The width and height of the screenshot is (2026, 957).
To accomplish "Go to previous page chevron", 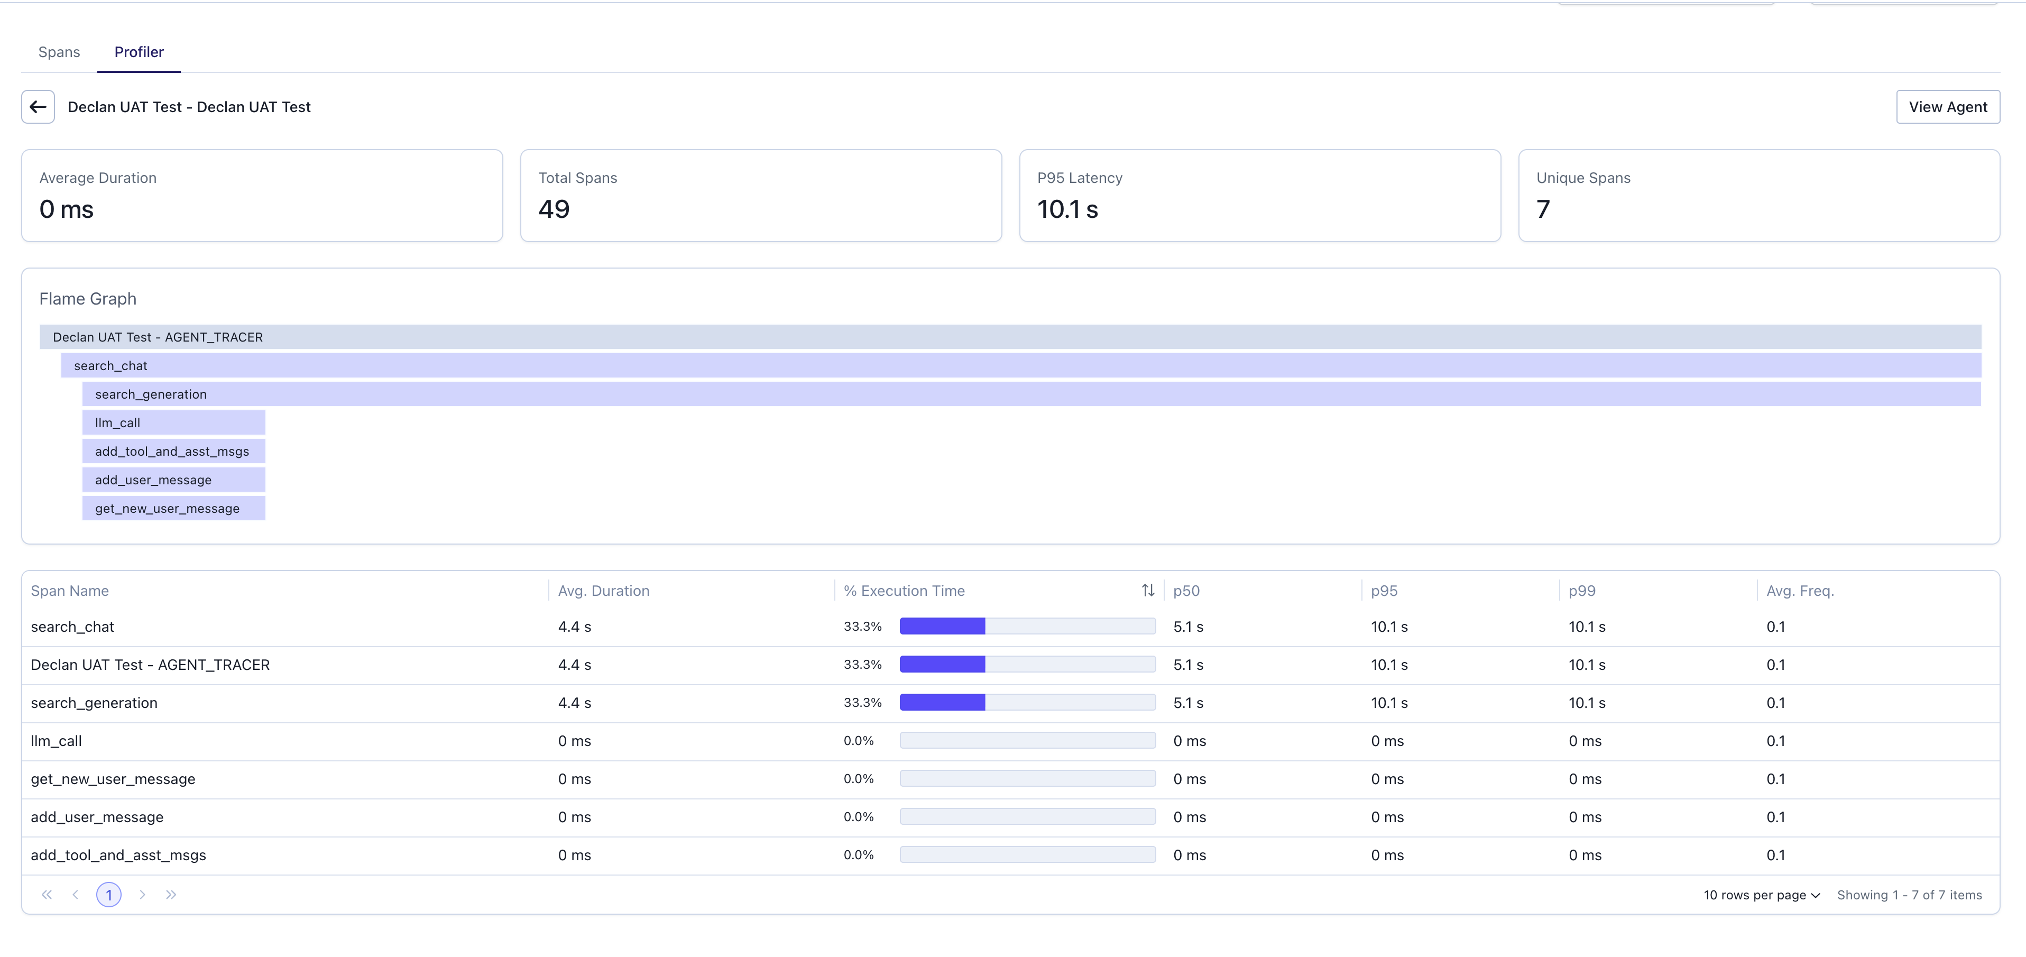I will coord(76,895).
